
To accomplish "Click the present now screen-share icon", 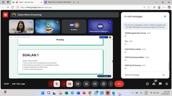I will pos(95,84).
